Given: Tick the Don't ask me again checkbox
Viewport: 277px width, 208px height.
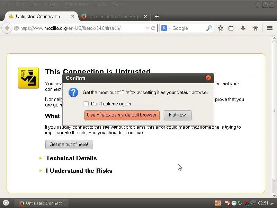Looking at the screenshot, I should click(86, 104).
